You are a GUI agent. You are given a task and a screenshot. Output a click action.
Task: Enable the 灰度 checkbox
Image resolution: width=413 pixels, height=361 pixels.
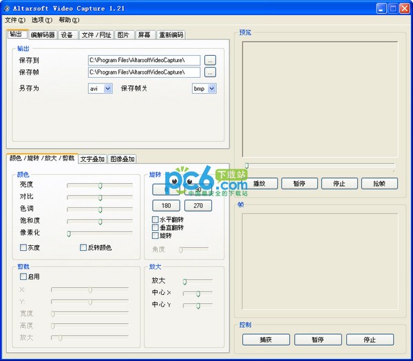coord(23,247)
